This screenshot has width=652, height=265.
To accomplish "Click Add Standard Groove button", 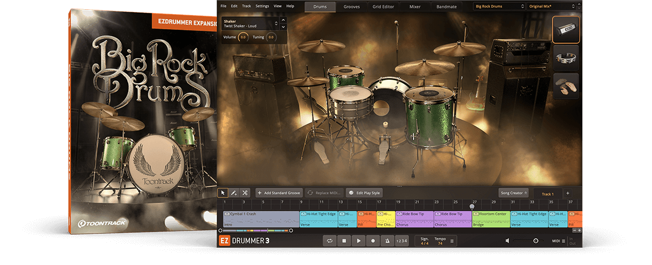I will [279, 193].
